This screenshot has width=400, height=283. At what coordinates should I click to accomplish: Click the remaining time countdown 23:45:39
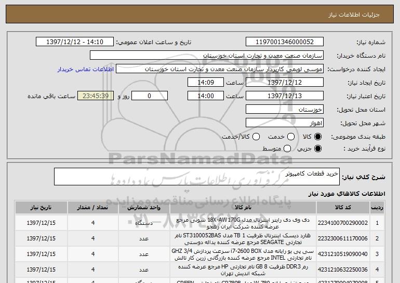pyautogui.click(x=96, y=96)
